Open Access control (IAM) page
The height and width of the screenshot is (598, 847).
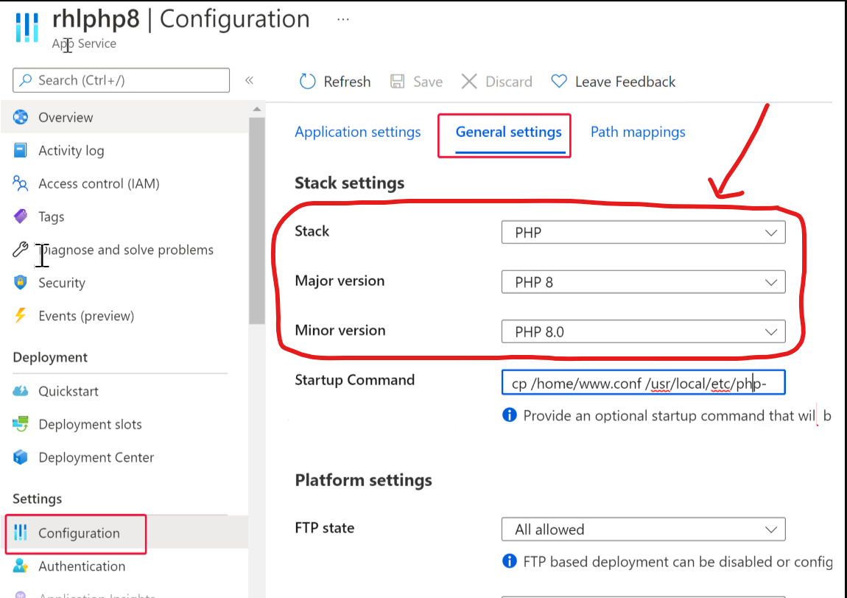[x=99, y=183]
